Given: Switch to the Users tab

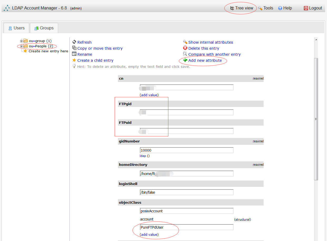Looking at the screenshot, I should [x=16, y=28].
